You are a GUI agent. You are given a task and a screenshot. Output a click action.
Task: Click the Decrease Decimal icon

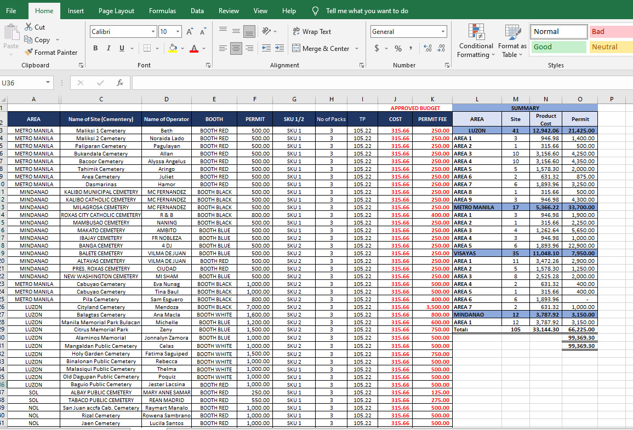coord(441,48)
